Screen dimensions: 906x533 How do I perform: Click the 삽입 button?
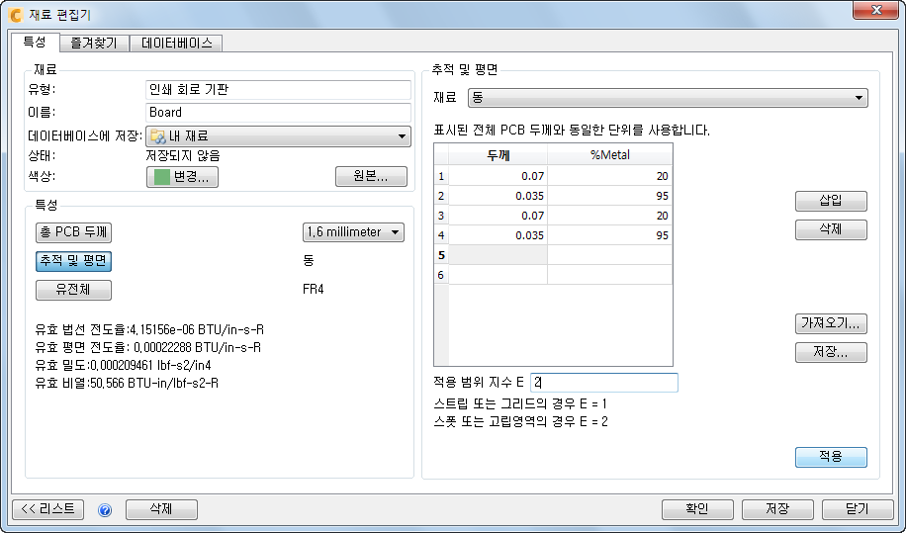(x=831, y=201)
